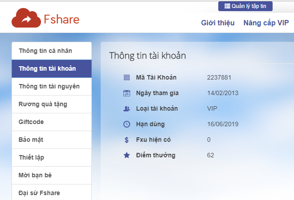Click the Fxu hiện có label
The image size is (294, 200).
click(x=153, y=140)
